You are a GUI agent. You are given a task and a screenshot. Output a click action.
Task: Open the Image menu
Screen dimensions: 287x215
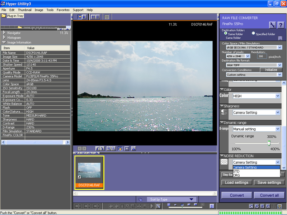click(38, 10)
